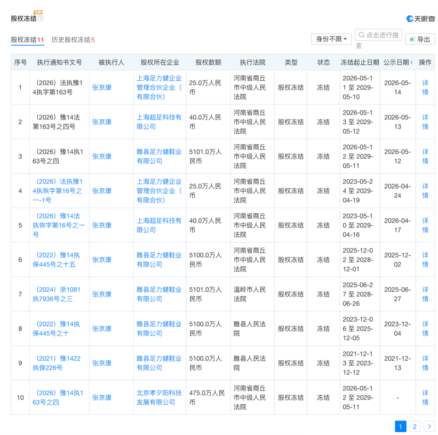Open 北京孝夕阳科技发展有限公司 link
Screen dimensions: 438x435
pos(159,398)
